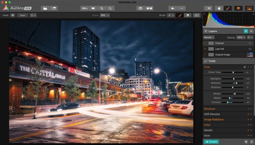Viewport: 255px width, 145px height.
Task: Toggle the quick preview eye in the toolbar
Action: [141, 8]
